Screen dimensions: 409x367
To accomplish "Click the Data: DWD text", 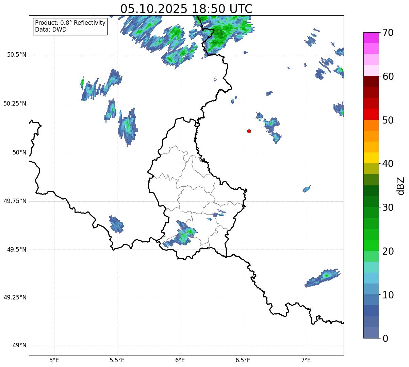I will 51,30.
